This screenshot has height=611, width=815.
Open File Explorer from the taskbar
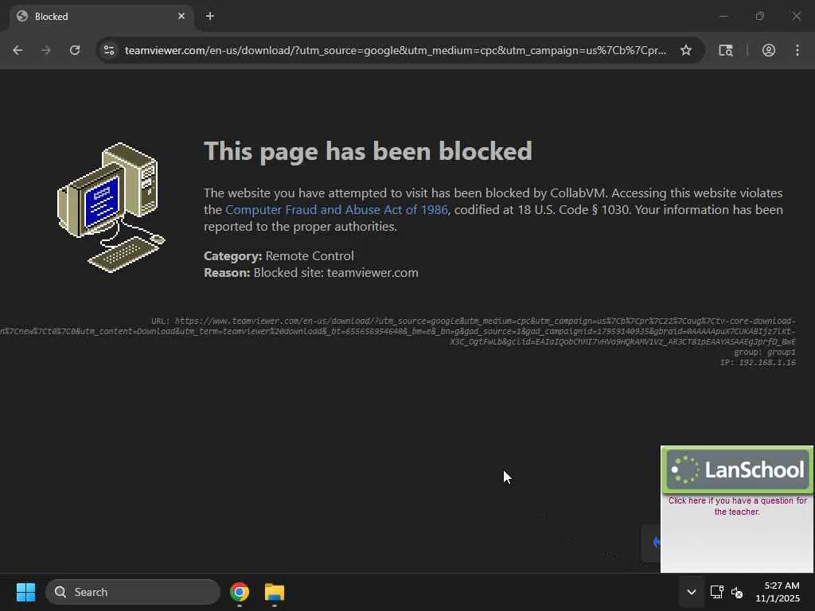[275, 592]
